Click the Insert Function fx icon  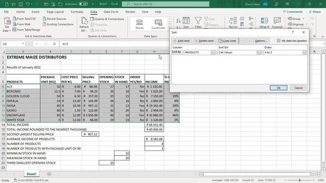click(55, 44)
